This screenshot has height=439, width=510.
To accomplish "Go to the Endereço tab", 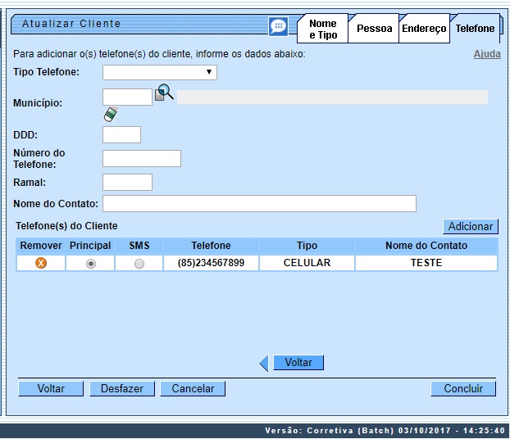I will (x=424, y=29).
